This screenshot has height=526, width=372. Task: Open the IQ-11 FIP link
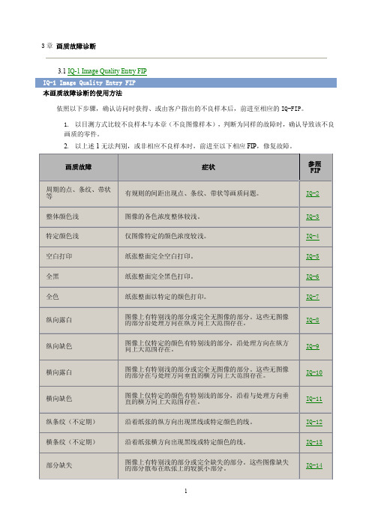click(314, 399)
